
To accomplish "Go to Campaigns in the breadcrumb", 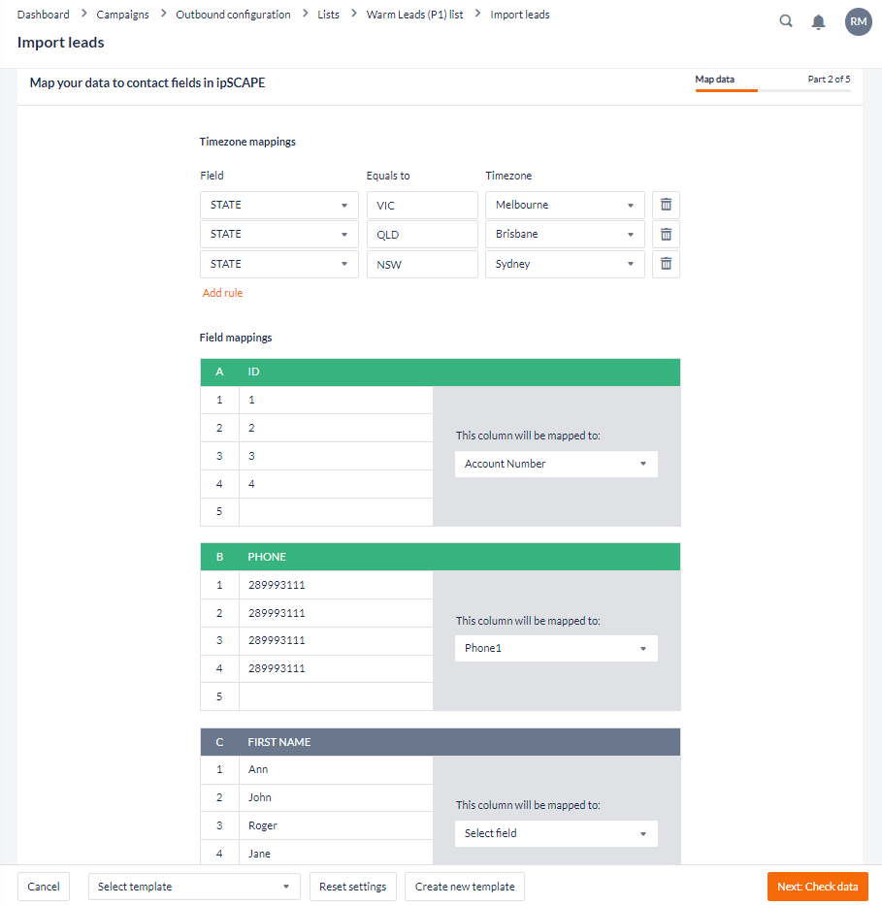I will (122, 15).
